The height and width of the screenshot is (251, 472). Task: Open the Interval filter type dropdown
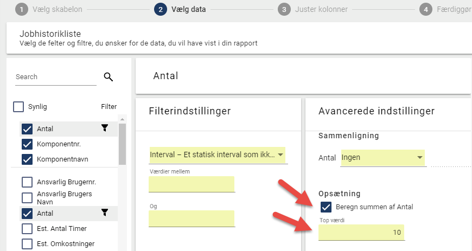pyautogui.click(x=218, y=155)
